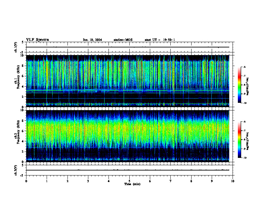
Task: Click time axis tick label "0"
Action: pos(26,181)
